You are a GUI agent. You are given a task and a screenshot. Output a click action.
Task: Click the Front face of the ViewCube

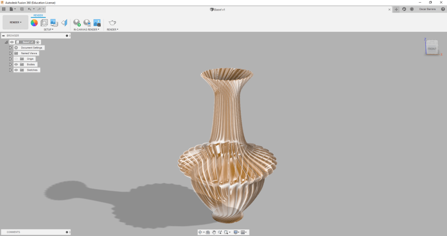click(x=432, y=48)
